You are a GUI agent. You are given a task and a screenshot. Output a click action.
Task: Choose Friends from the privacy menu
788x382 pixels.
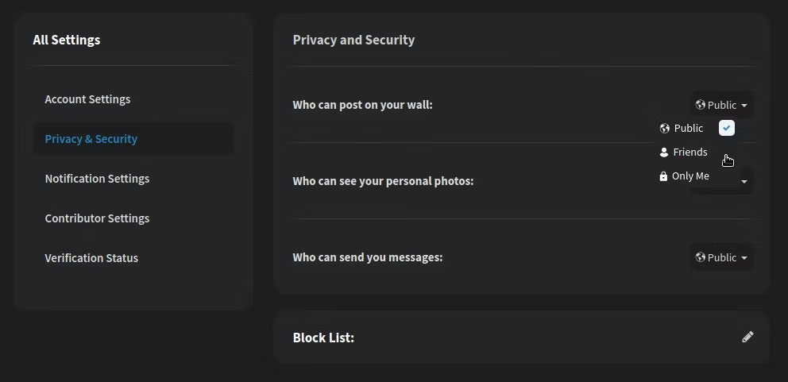point(689,152)
